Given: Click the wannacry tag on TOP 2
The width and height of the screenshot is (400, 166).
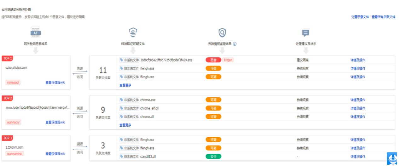Looking at the screenshot, I should pos(13,122).
